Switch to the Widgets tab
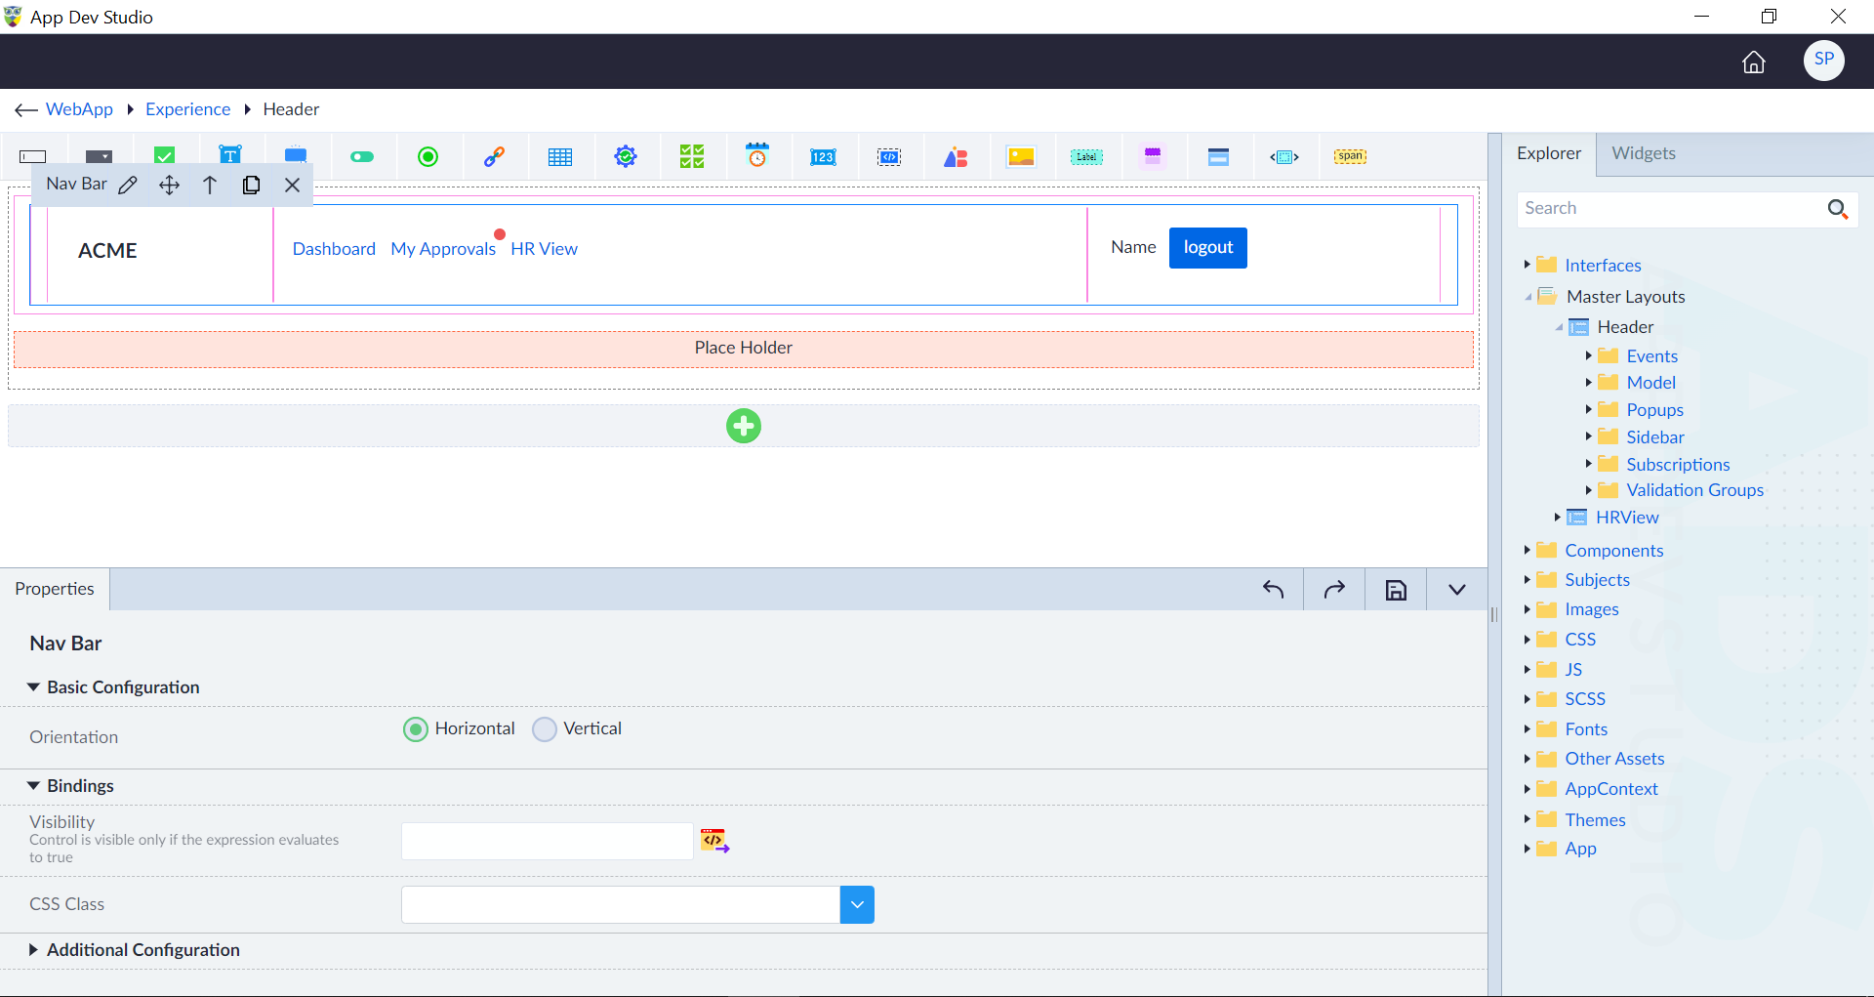1874x997 pixels. pyautogui.click(x=1644, y=153)
